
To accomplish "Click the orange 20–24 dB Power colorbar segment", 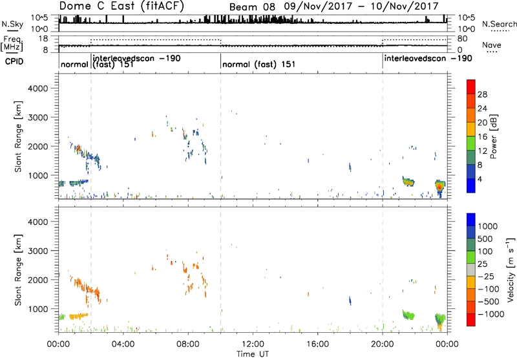I will tap(471, 115).
